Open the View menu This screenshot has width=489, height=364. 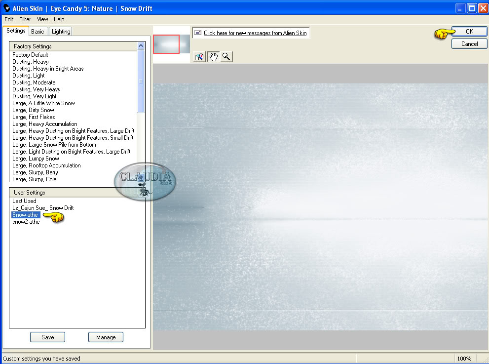pyautogui.click(x=42, y=19)
